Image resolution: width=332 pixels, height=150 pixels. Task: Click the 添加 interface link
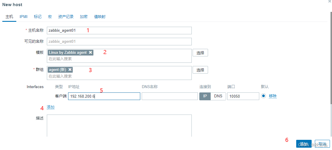coord(51,107)
